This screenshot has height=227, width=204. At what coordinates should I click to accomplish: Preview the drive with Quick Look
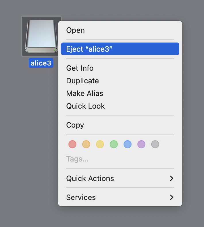click(x=85, y=106)
